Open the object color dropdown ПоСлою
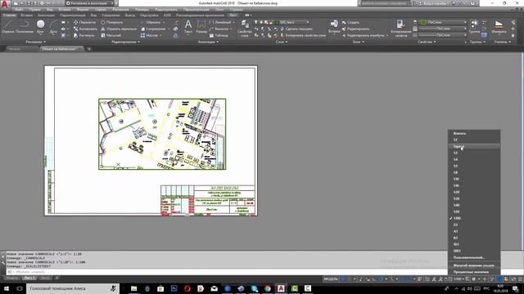 (x=443, y=22)
